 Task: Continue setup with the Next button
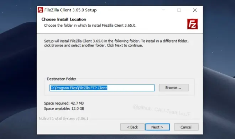pos(157,127)
